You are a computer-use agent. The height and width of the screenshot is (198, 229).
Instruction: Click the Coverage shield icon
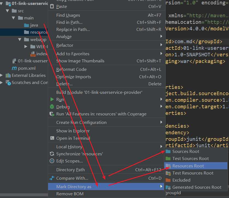(52, 114)
